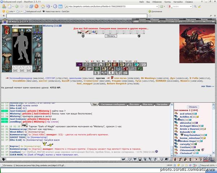The width and height of the screenshot is (217, 173).
Task: Go to the browser Home page icon
Action: [43, 6]
